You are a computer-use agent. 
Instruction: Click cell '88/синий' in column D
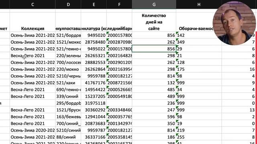coord(68,137)
